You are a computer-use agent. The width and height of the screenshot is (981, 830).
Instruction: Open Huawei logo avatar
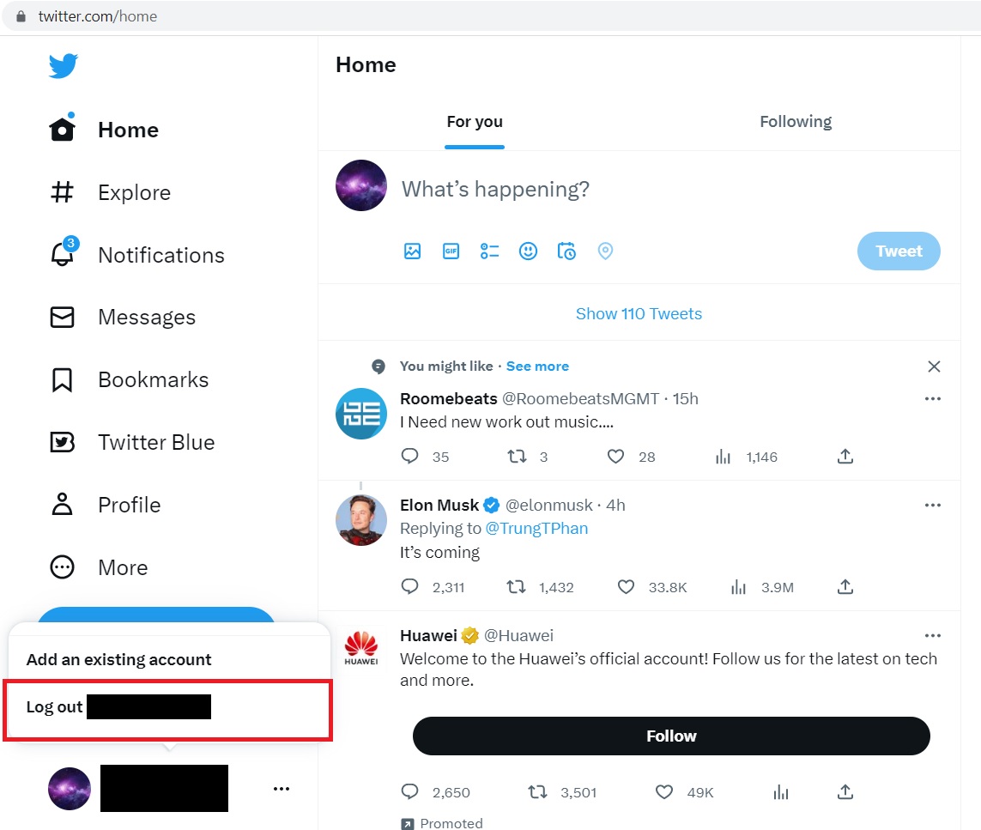[361, 648]
